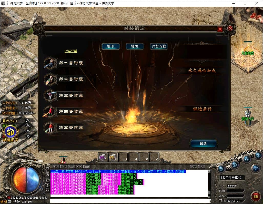Screen dimensions: 263x204
Task: Click chat scrollbar up arrow
Action: click(x=209, y=172)
